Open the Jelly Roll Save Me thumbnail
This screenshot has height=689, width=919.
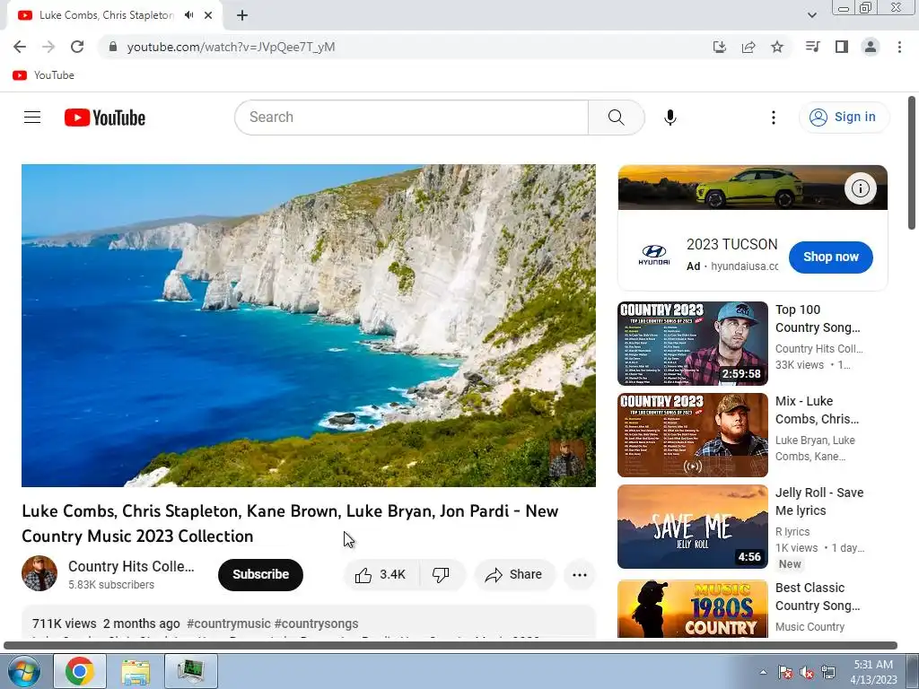pyautogui.click(x=692, y=526)
